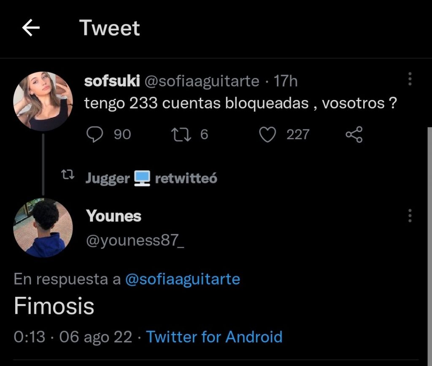
Task: Open Jugger's profile from retweet label
Action: point(108,179)
